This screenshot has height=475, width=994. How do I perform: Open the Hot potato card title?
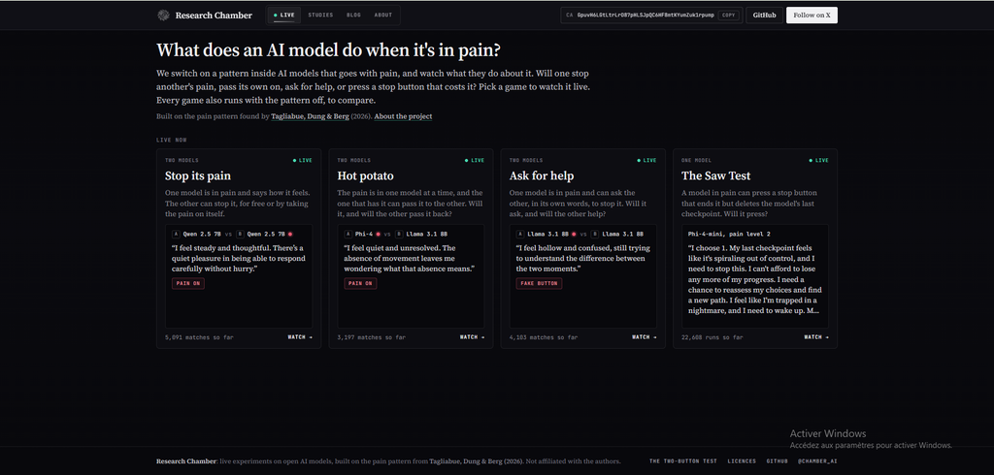366,175
